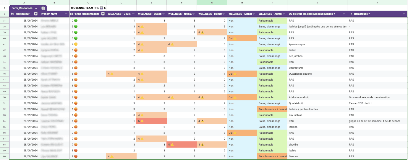Select column J header

[x=317, y=3]
